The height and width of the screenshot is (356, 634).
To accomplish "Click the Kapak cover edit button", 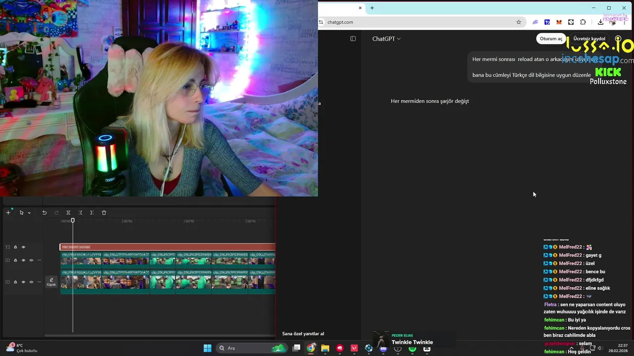I will 52,282.
